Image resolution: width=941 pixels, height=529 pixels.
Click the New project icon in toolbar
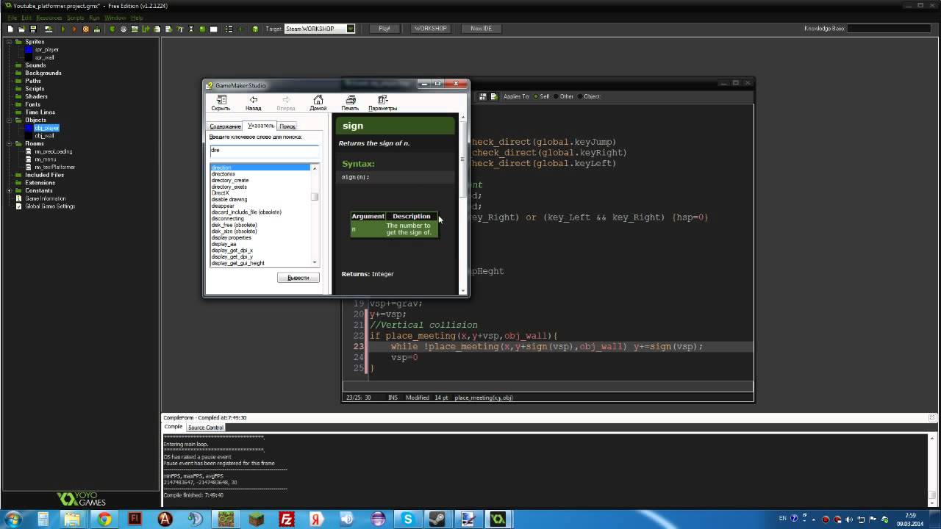tap(10, 29)
